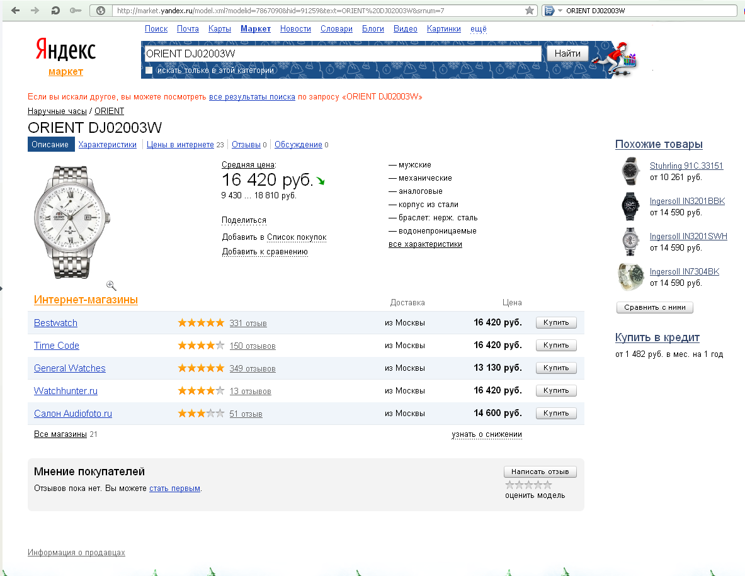The height and width of the screenshot is (576, 745).
Task: Go forward with the browser forward arrow
Action: pyautogui.click(x=35, y=11)
